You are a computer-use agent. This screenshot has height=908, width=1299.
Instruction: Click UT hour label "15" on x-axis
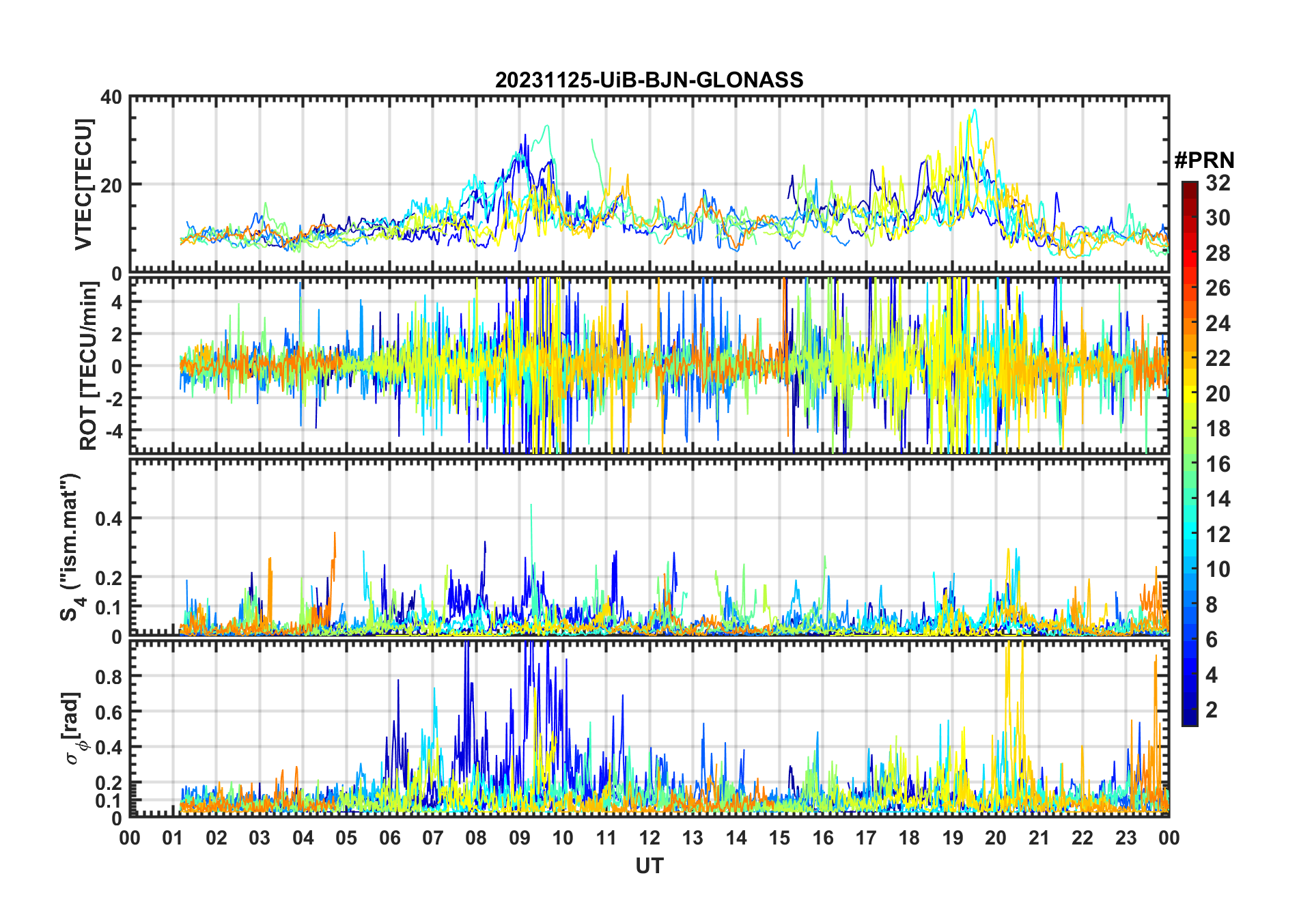(x=779, y=838)
